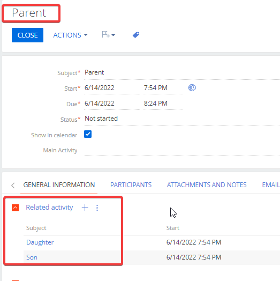280x281 pixels.
Task: Click the Subject input field
Action: (182, 72)
